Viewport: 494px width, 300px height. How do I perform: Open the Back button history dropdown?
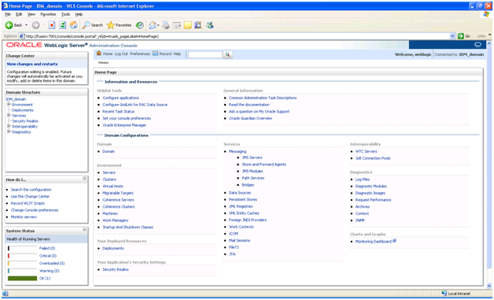(x=27, y=25)
